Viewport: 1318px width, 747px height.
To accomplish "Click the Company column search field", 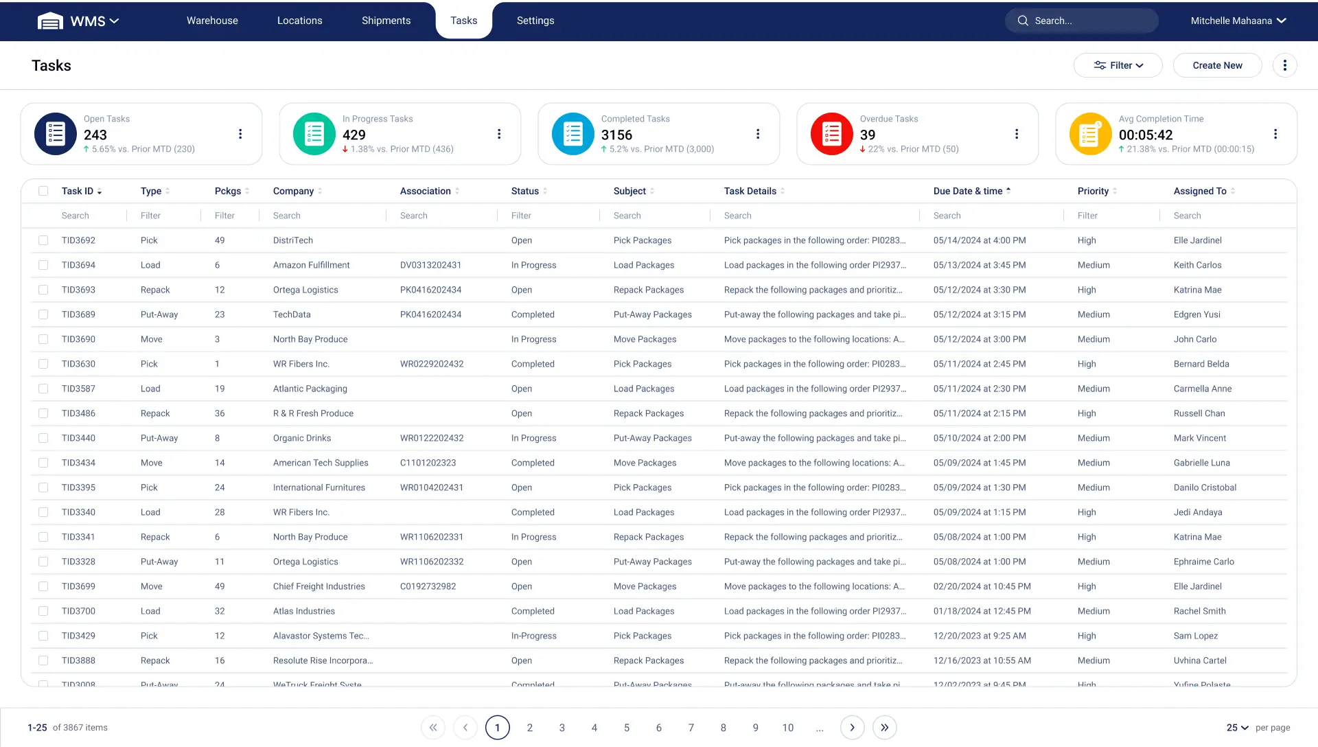I will point(323,216).
